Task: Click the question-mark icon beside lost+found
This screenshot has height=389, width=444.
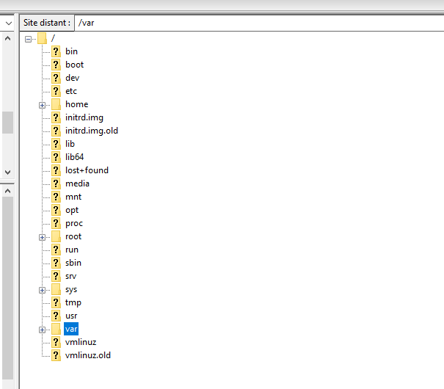Action: pyautogui.click(x=56, y=170)
